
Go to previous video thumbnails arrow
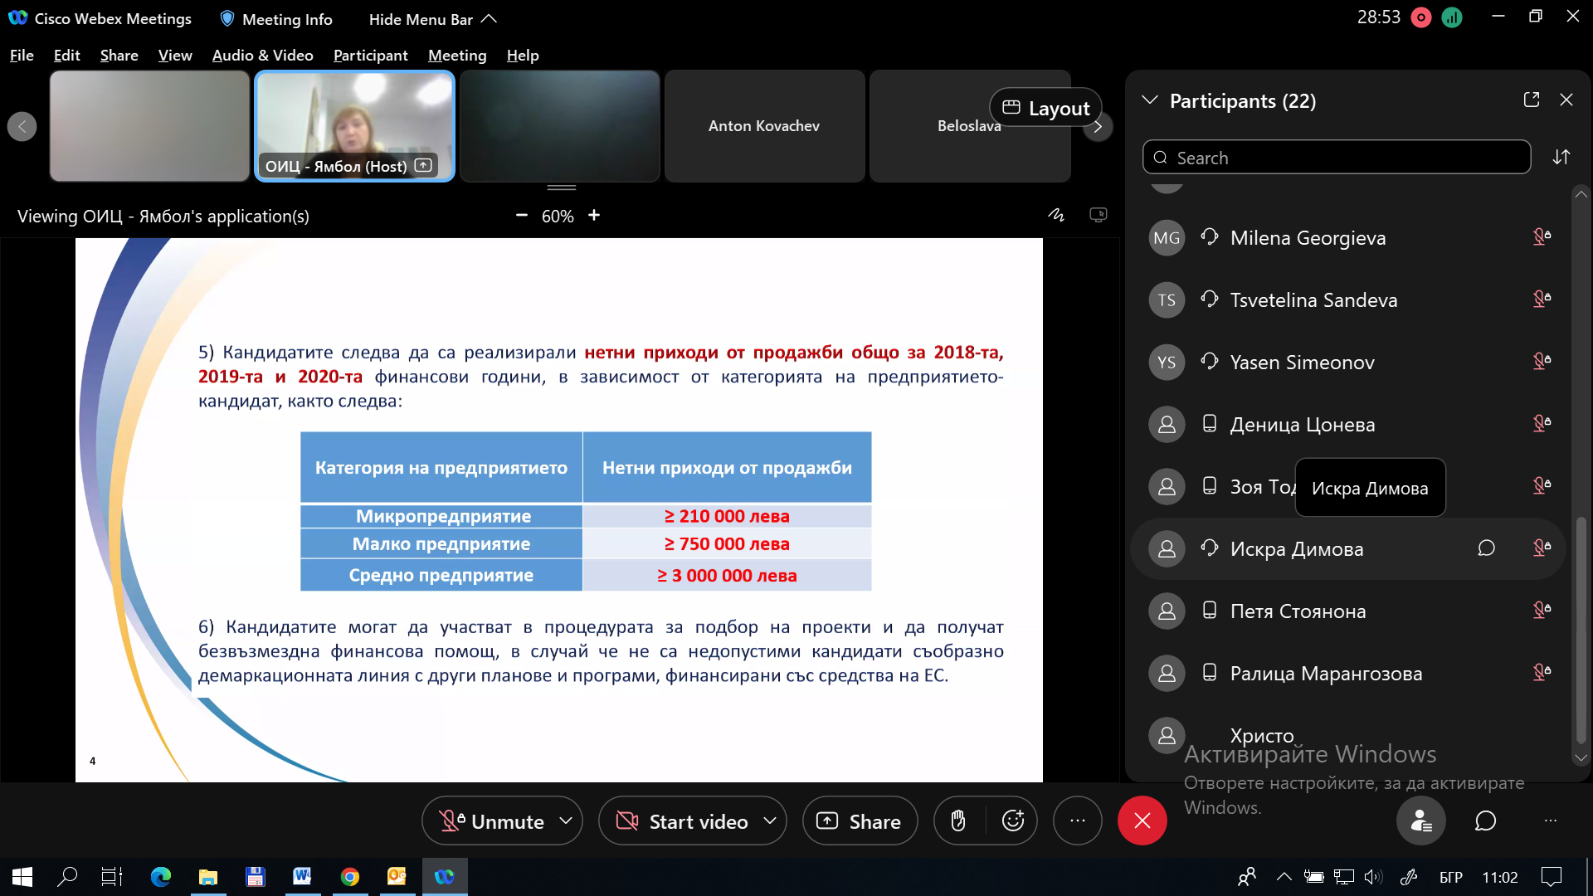(22, 127)
